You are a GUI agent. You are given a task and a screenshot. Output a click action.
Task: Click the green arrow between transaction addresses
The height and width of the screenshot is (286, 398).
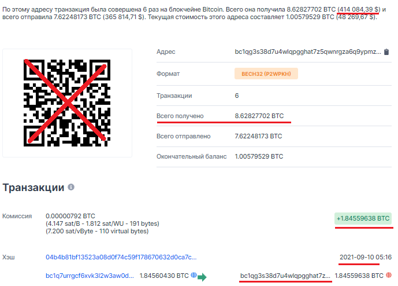coord(202,277)
